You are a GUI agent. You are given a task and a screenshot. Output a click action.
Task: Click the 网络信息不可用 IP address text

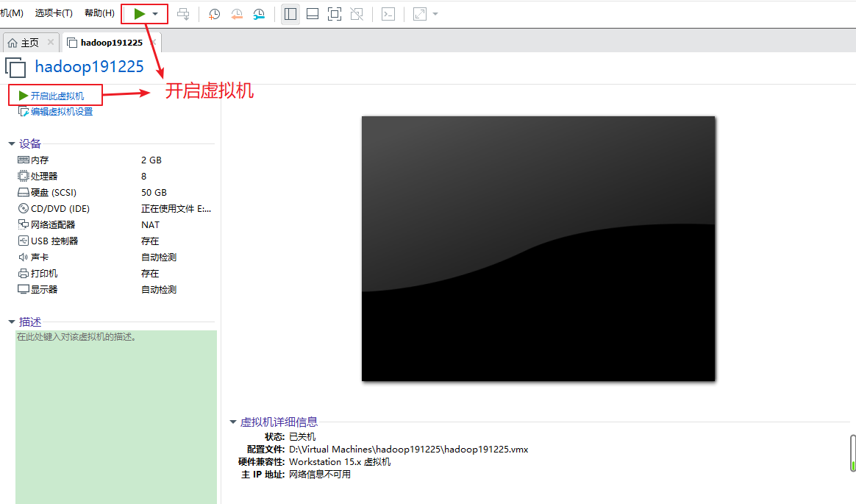tap(320, 475)
